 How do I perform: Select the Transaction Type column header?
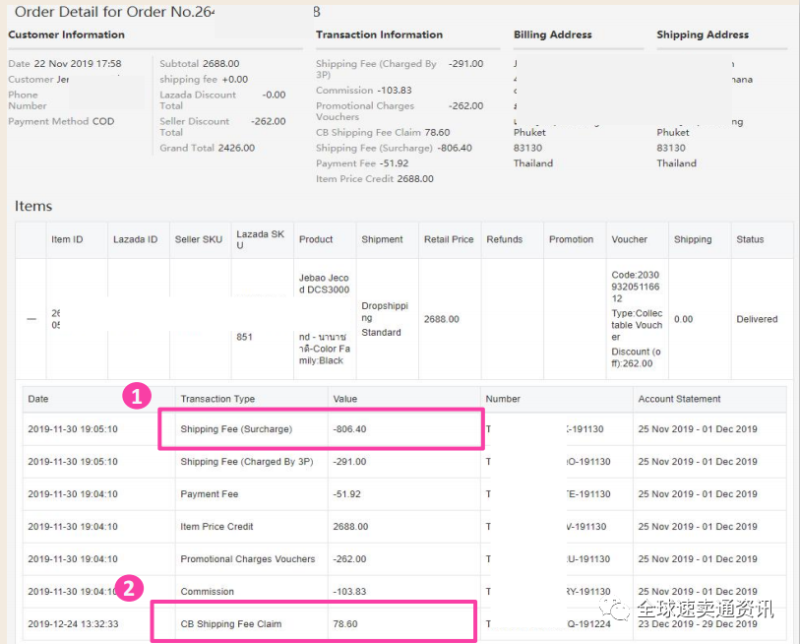pos(217,399)
